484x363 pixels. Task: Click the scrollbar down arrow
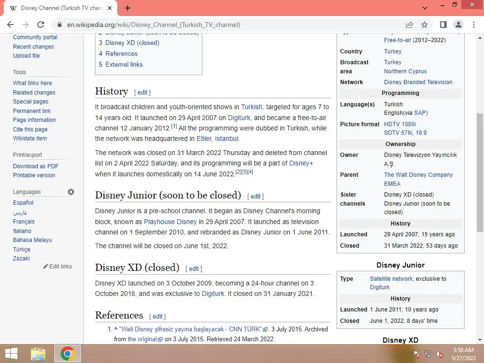coord(480,340)
